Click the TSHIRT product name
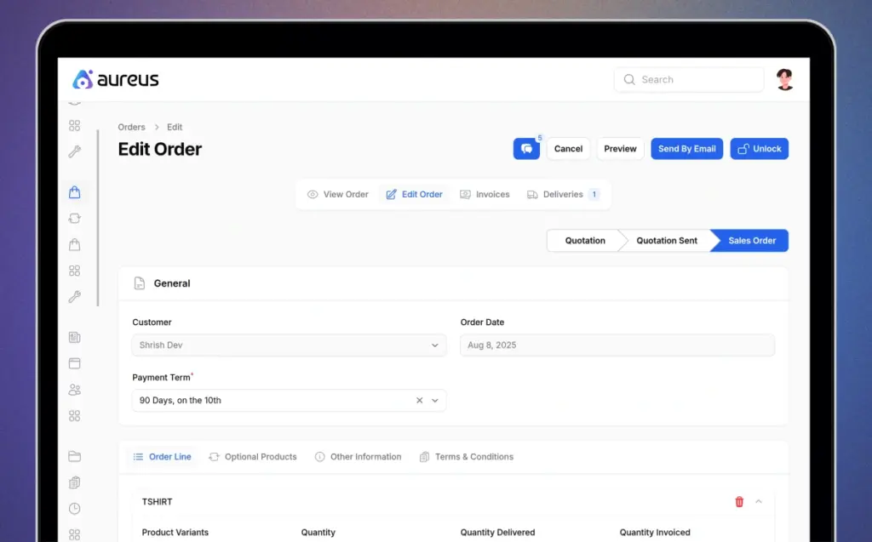The image size is (872, 542). (x=157, y=502)
